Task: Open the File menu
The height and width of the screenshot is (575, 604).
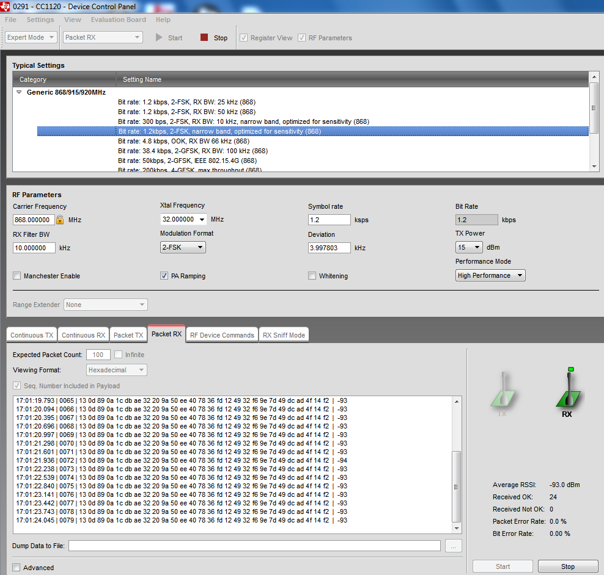Action: click(x=10, y=20)
